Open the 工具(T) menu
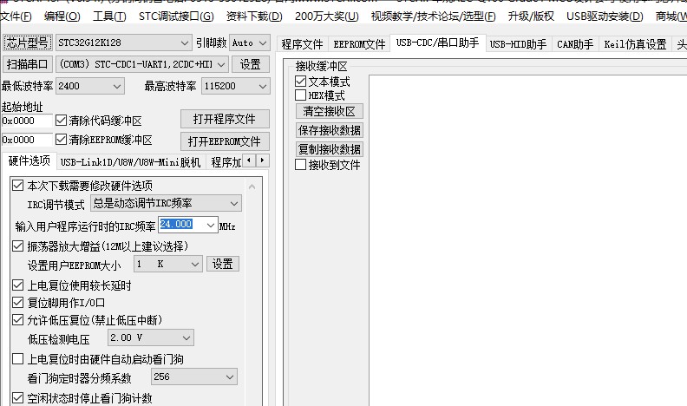687x406 pixels. click(109, 16)
